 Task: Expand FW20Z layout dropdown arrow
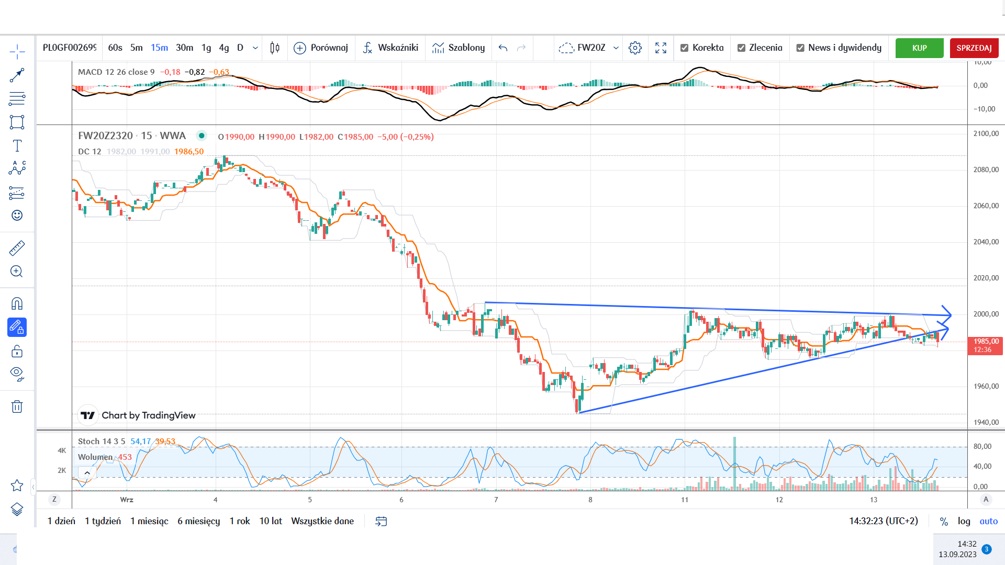pyautogui.click(x=616, y=48)
